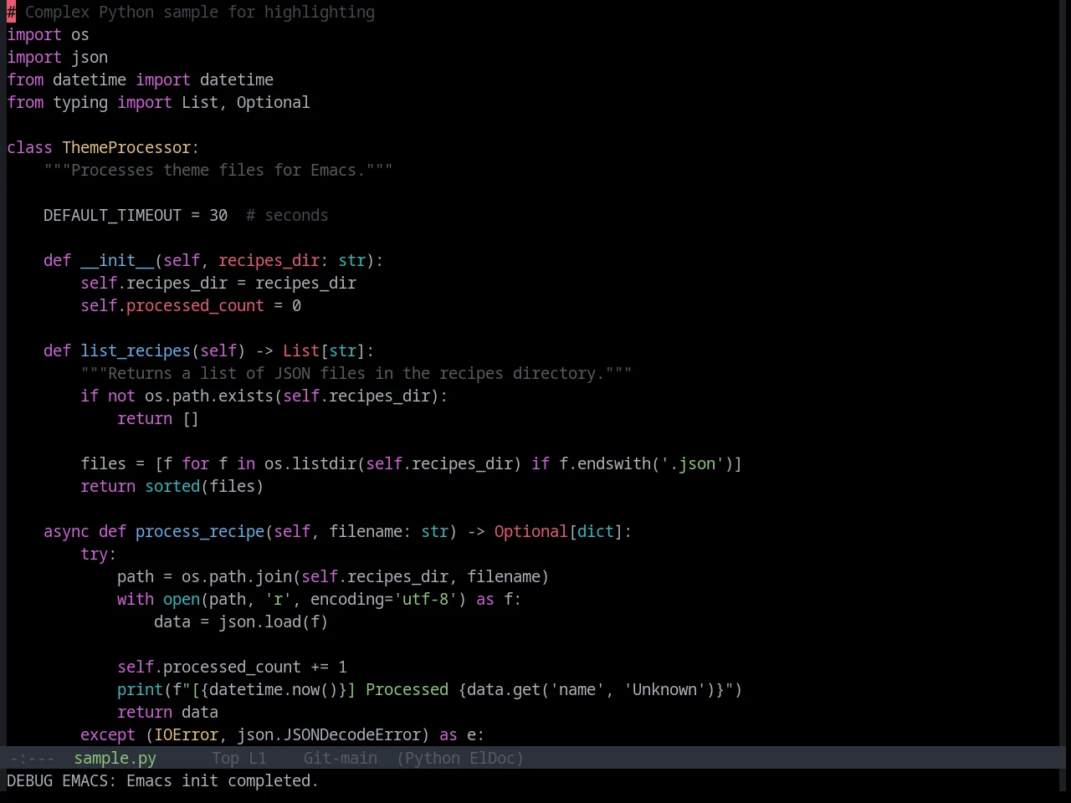Click the '.json' string literal
This screenshot has width=1071, height=803.
(692, 463)
